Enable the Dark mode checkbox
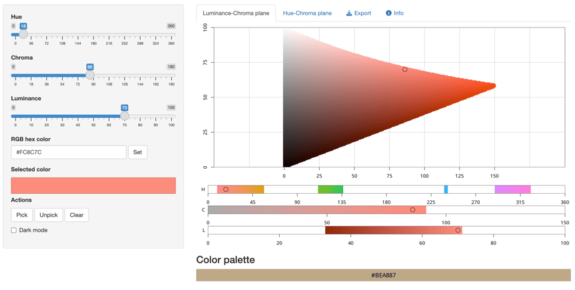The height and width of the screenshot is (290, 575). pyautogui.click(x=14, y=230)
